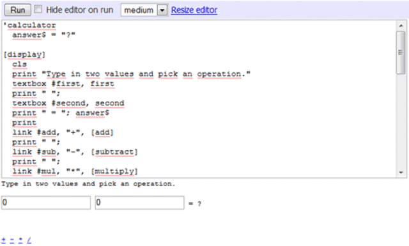The height and width of the screenshot is (246, 409).
Task: Click the / divide operation link
Action: click(x=29, y=240)
